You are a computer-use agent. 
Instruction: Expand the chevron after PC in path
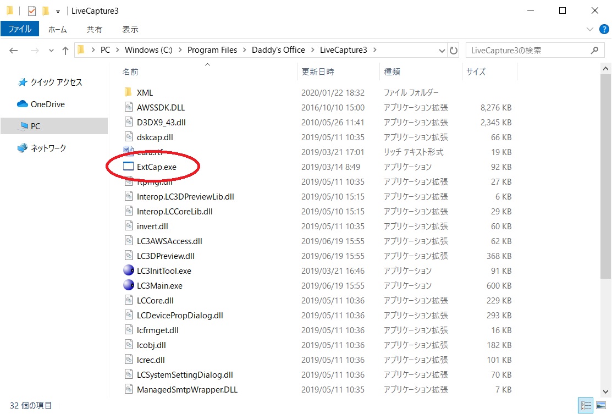point(117,50)
